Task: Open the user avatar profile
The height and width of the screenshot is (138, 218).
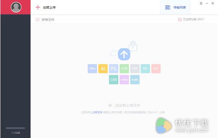Action: (16, 7)
